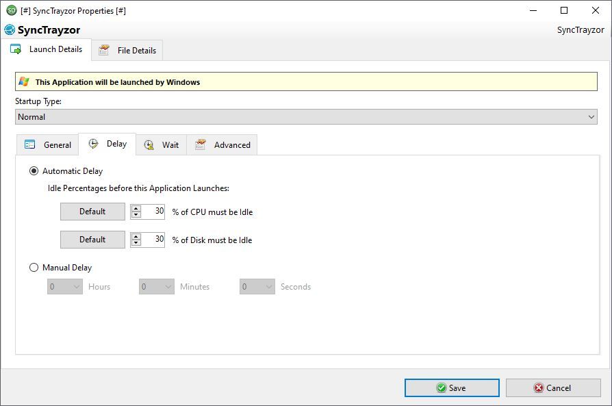Click the clock-warning icon on the Wait tab
Image resolution: width=612 pixels, height=406 pixels.
(x=148, y=144)
